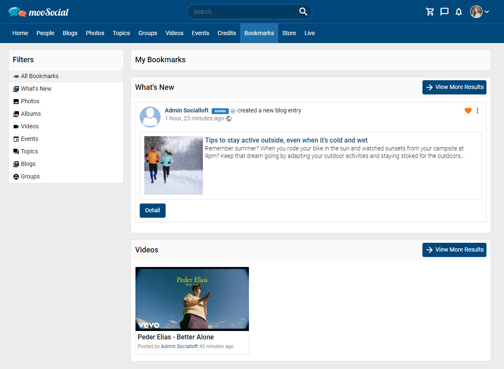Click the Videos filter camera icon

click(16, 127)
